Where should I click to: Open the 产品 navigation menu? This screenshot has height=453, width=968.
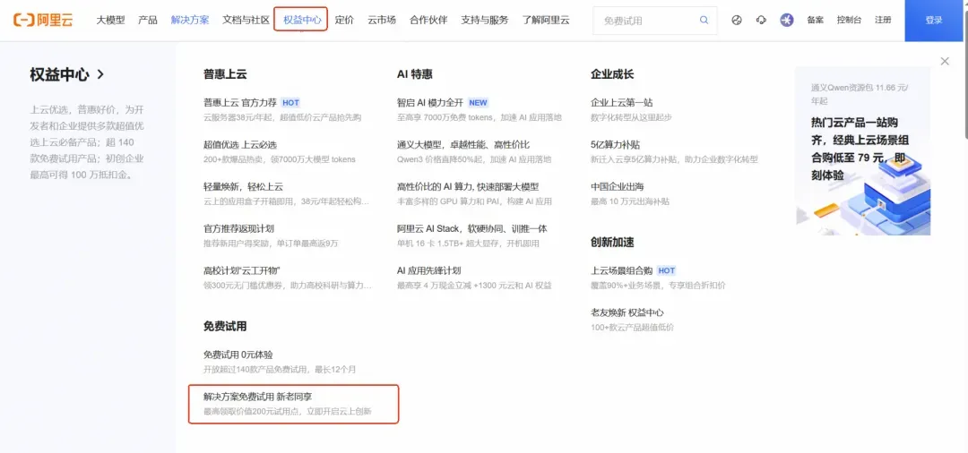point(148,20)
